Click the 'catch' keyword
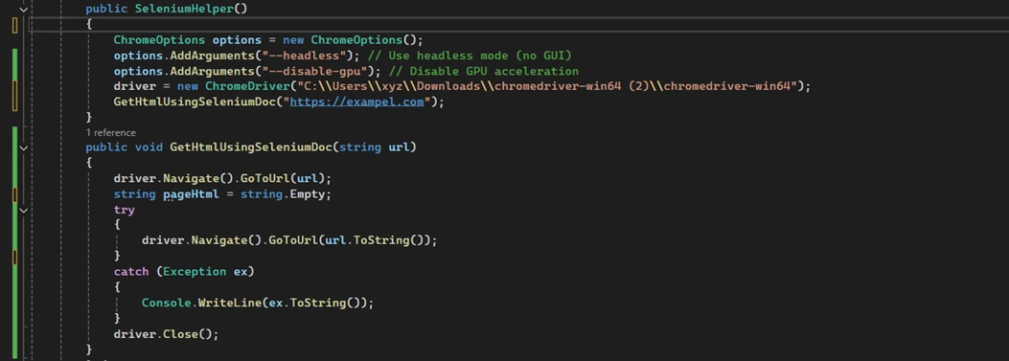1009x361 pixels. (131, 272)
